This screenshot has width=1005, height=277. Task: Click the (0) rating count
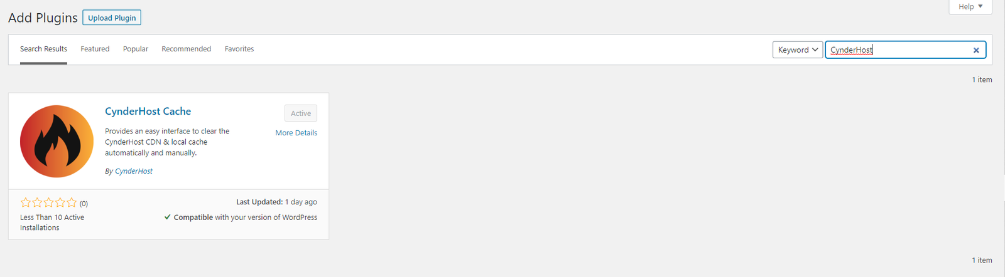[x=84, y=204]
